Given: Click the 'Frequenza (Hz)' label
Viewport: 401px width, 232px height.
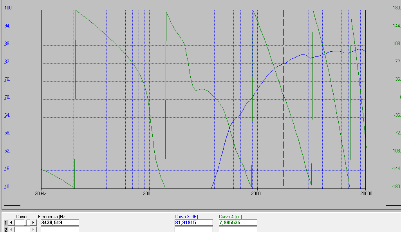Looking at the screenshot, I should tap(52, 217).
